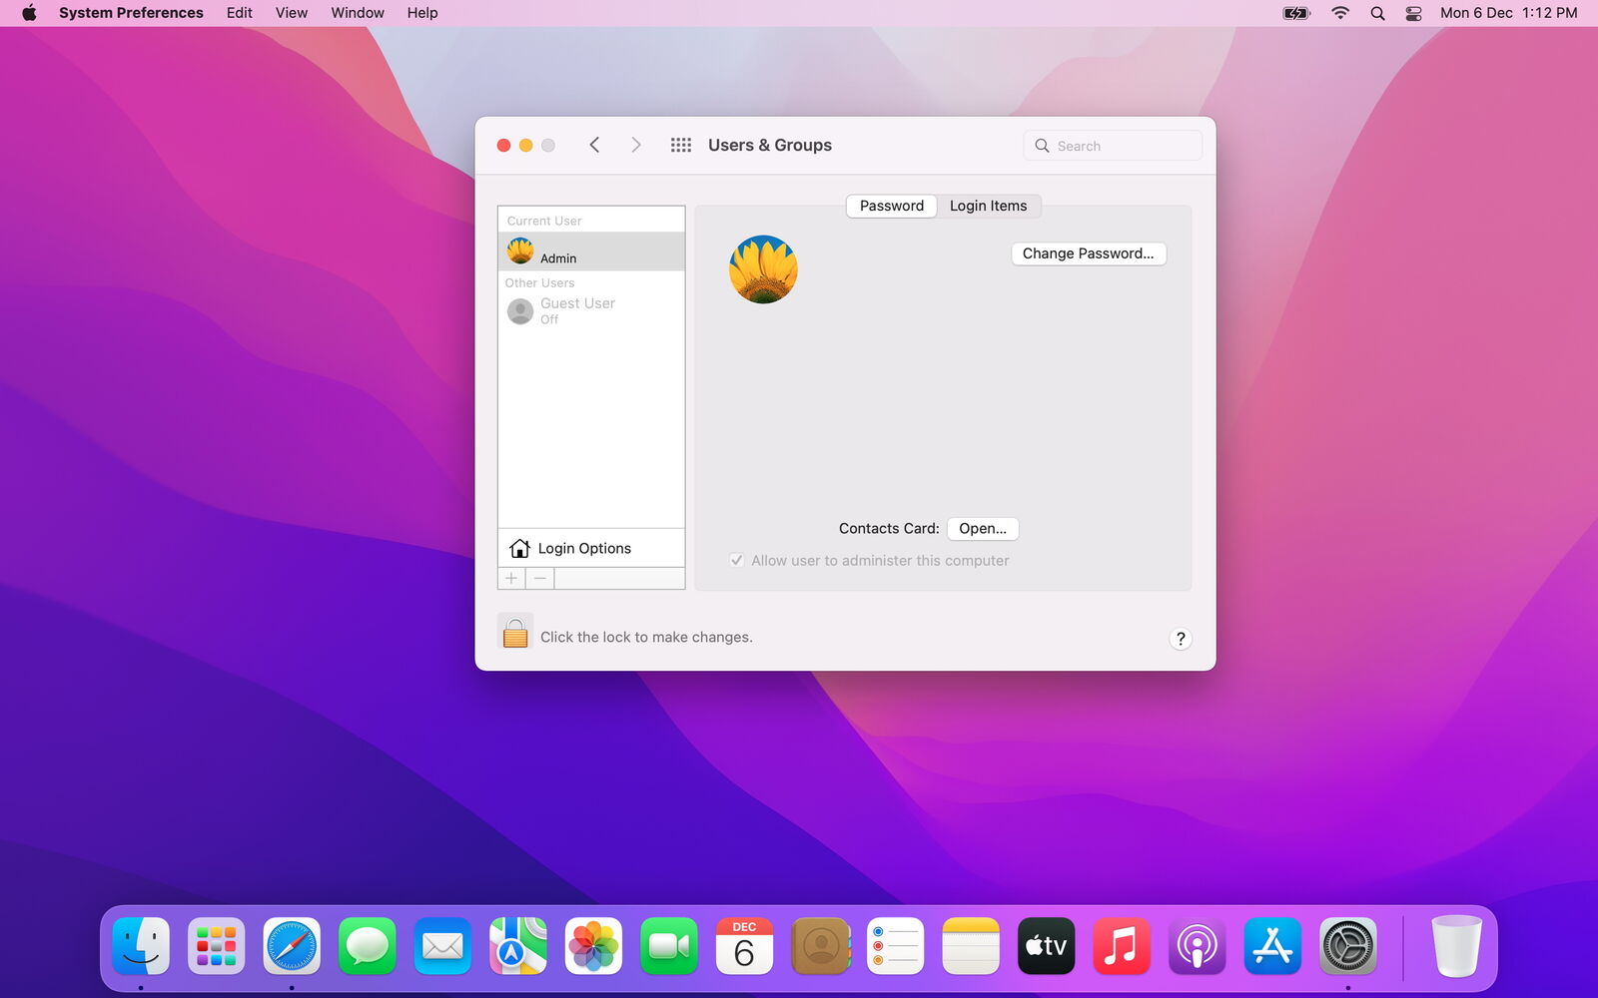Open Maps from the Dock
Screen dimensions: 1598x998
point(518,946)
